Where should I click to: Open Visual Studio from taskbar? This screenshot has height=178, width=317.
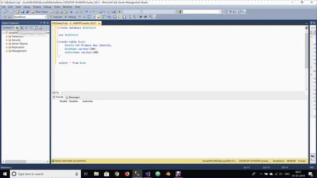[148, 174]
